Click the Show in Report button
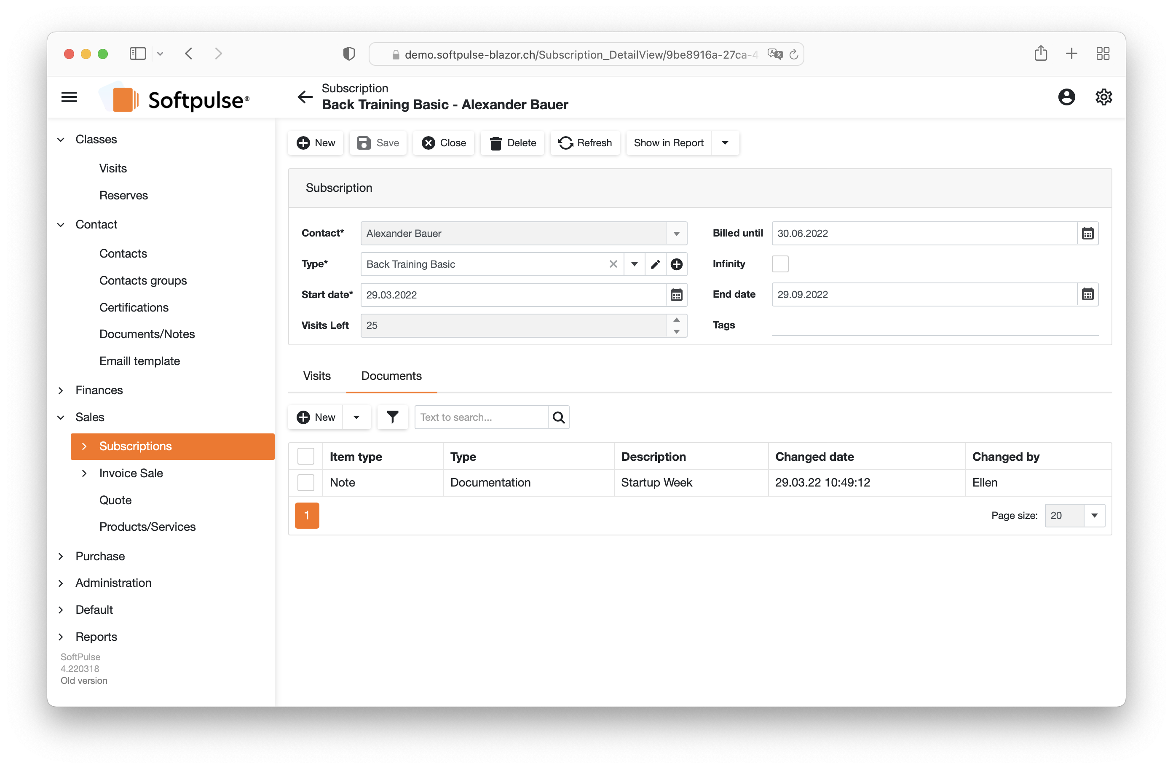Screen dimensions: 1173x769 (x=668, y=143)
